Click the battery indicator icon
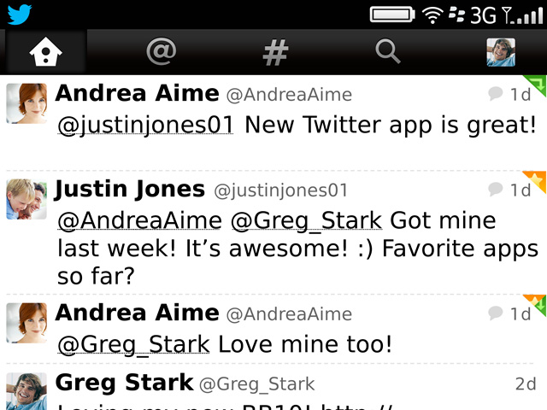 point(392,15)
